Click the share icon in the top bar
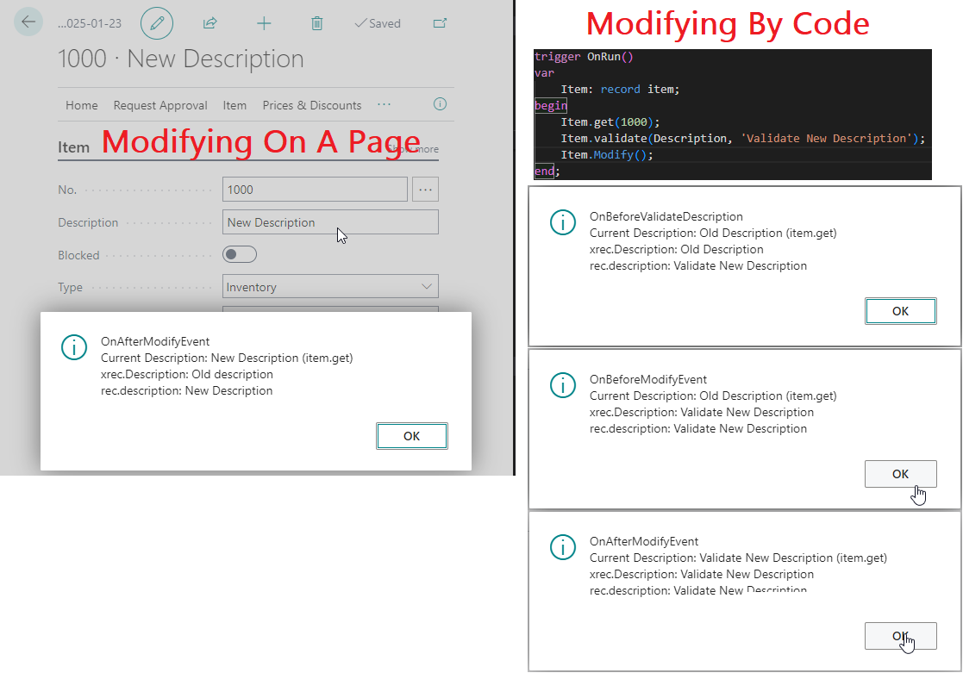 (209, 23)
